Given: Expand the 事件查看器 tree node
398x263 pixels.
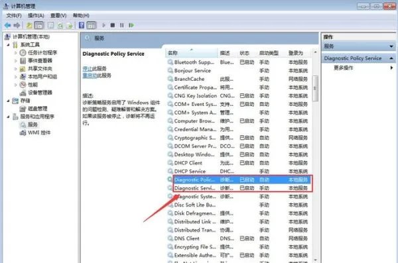Looking at the screenshot, I should (x=16, y=61).
